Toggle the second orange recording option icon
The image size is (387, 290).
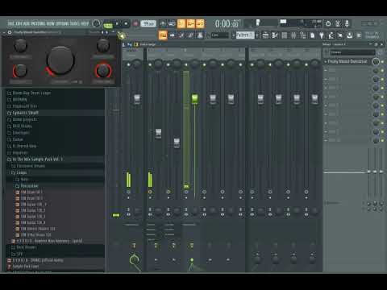click(190, 23)
